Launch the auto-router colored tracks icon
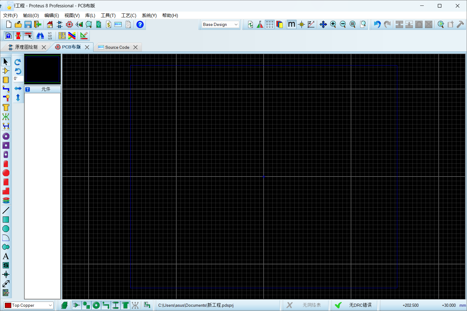The height and width of the screenshot is (311, 467). 72,36
